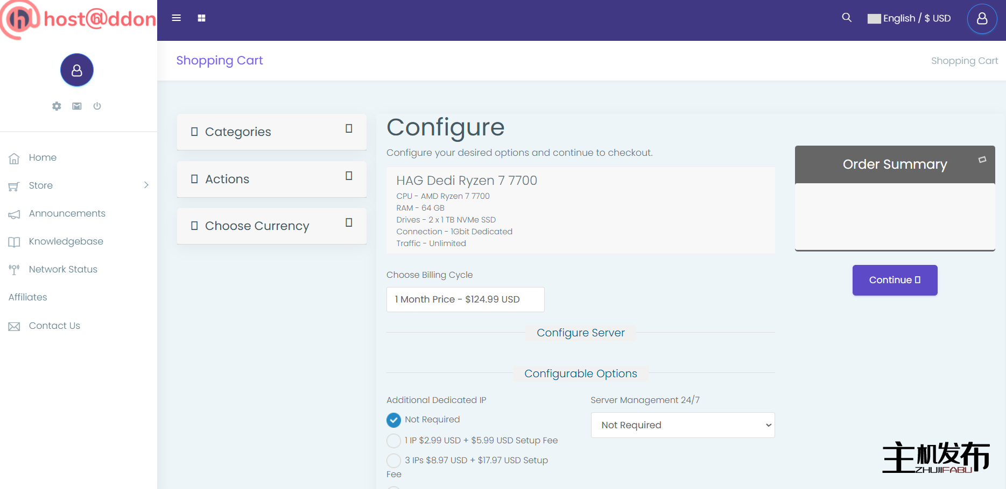Select 1 IP $2.99 USD radio option

click(393, 441)
